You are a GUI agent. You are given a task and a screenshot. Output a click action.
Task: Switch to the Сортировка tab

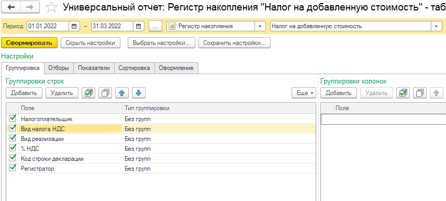click(x=134, y=68)
